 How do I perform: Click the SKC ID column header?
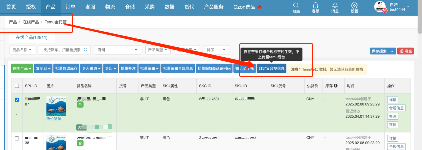[x=205, y=86]
